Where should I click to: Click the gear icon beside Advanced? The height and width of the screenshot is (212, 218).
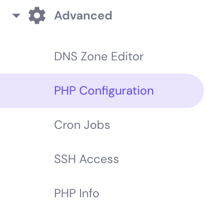tap(37, 15)
